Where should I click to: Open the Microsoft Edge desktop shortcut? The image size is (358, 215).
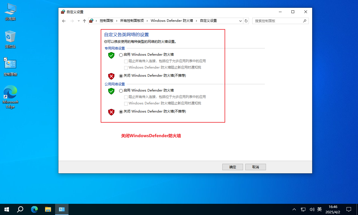[10, 97]
